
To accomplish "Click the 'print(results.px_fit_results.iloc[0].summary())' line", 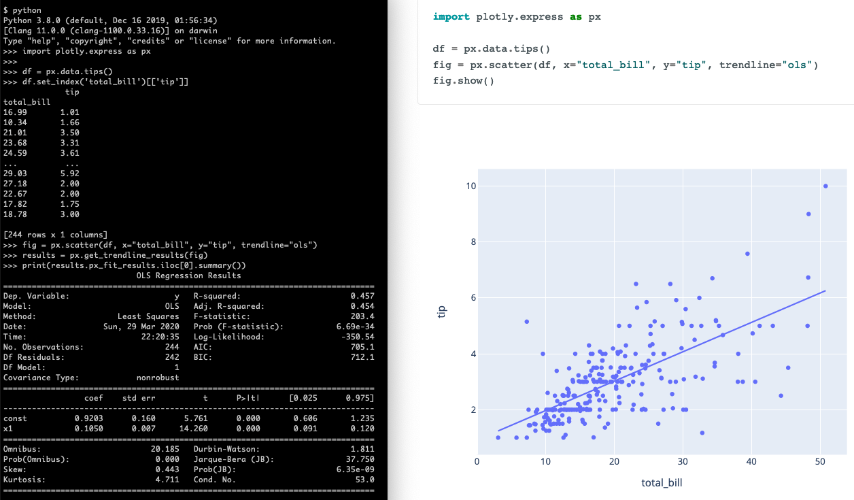I will [124, 265].
